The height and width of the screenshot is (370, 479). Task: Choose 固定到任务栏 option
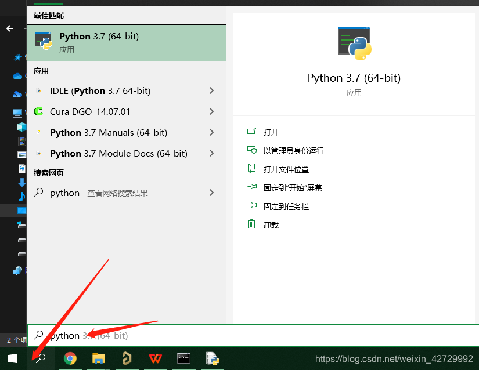286,206
